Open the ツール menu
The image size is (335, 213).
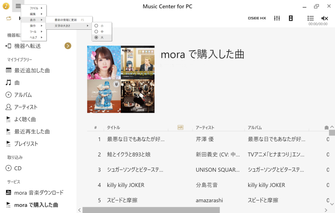tap(34, 32)
